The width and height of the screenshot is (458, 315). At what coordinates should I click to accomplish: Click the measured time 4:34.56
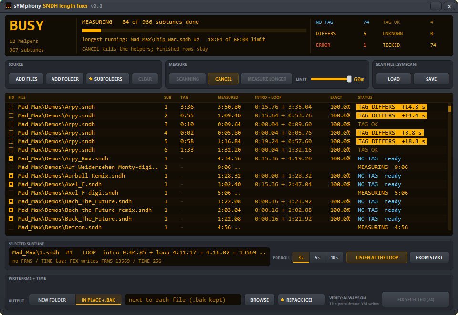(229, 158)
